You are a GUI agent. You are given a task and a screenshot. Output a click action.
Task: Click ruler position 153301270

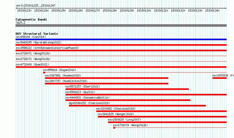point(93,11)
